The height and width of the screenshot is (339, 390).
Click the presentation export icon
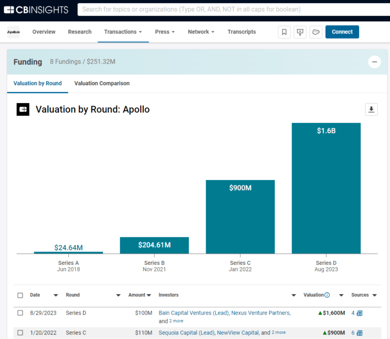click(300, 32)
